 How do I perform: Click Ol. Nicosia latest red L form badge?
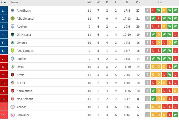[x=175, y=34]
